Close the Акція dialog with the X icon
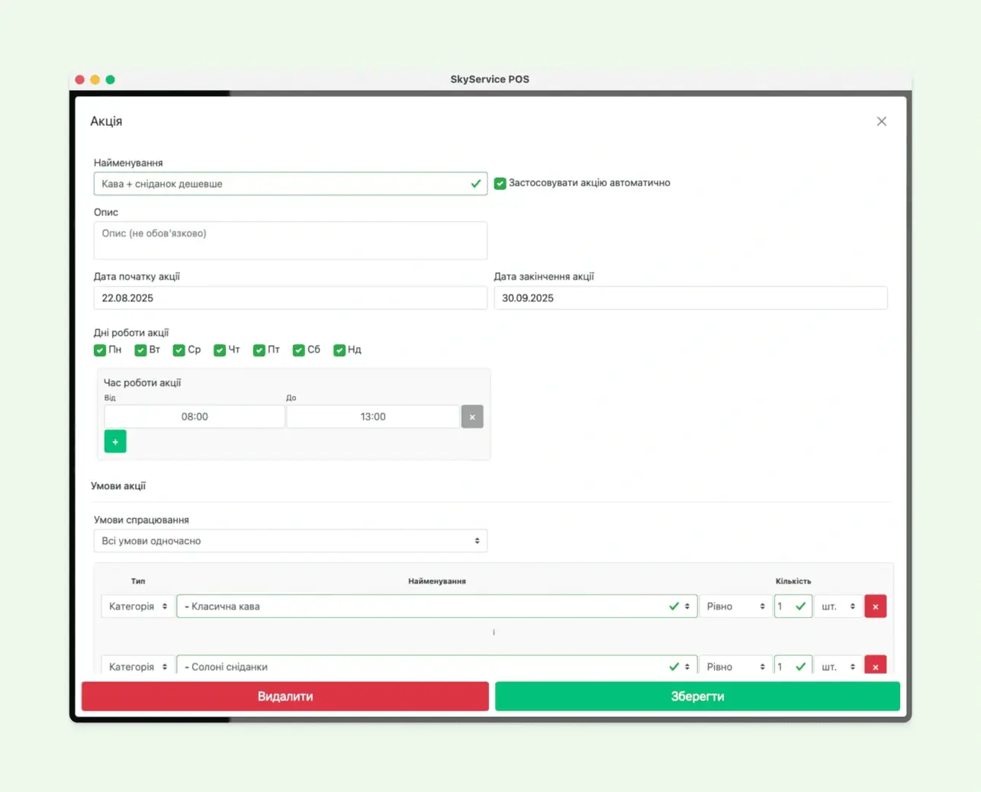This screenshot has width=981, height=792. click(x=881, y=121)
